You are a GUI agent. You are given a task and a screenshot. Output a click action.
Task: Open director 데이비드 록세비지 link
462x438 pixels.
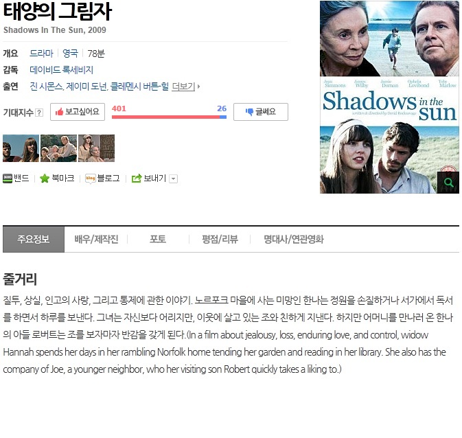[61, 70]
